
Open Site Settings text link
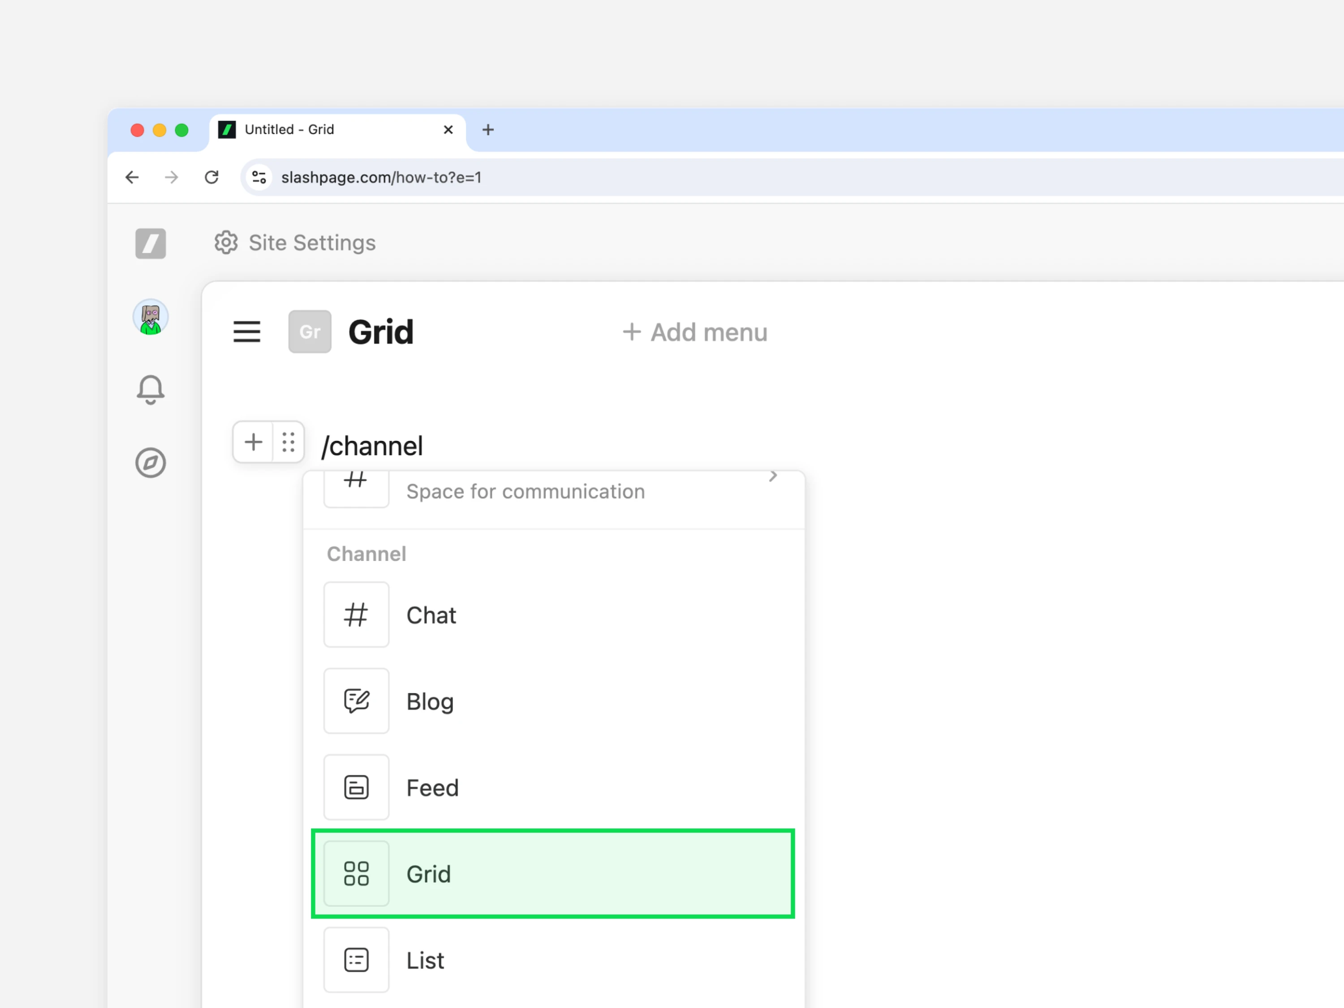pyautogui.click(x=312, y=242)
